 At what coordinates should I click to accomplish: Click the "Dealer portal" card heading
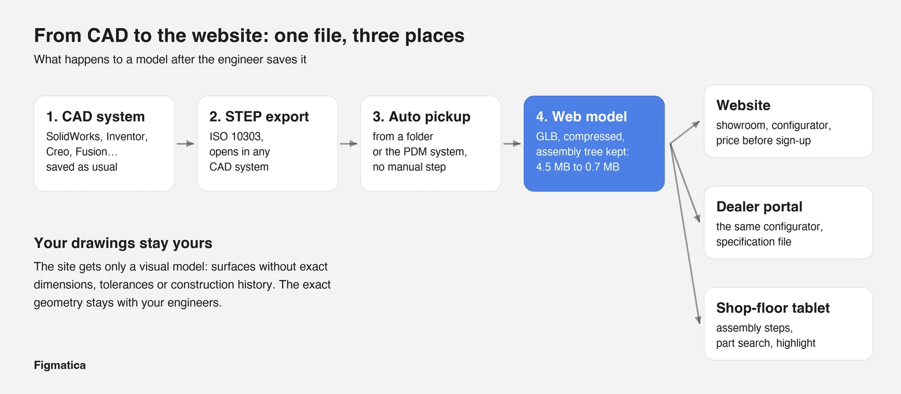pos(759,207)
